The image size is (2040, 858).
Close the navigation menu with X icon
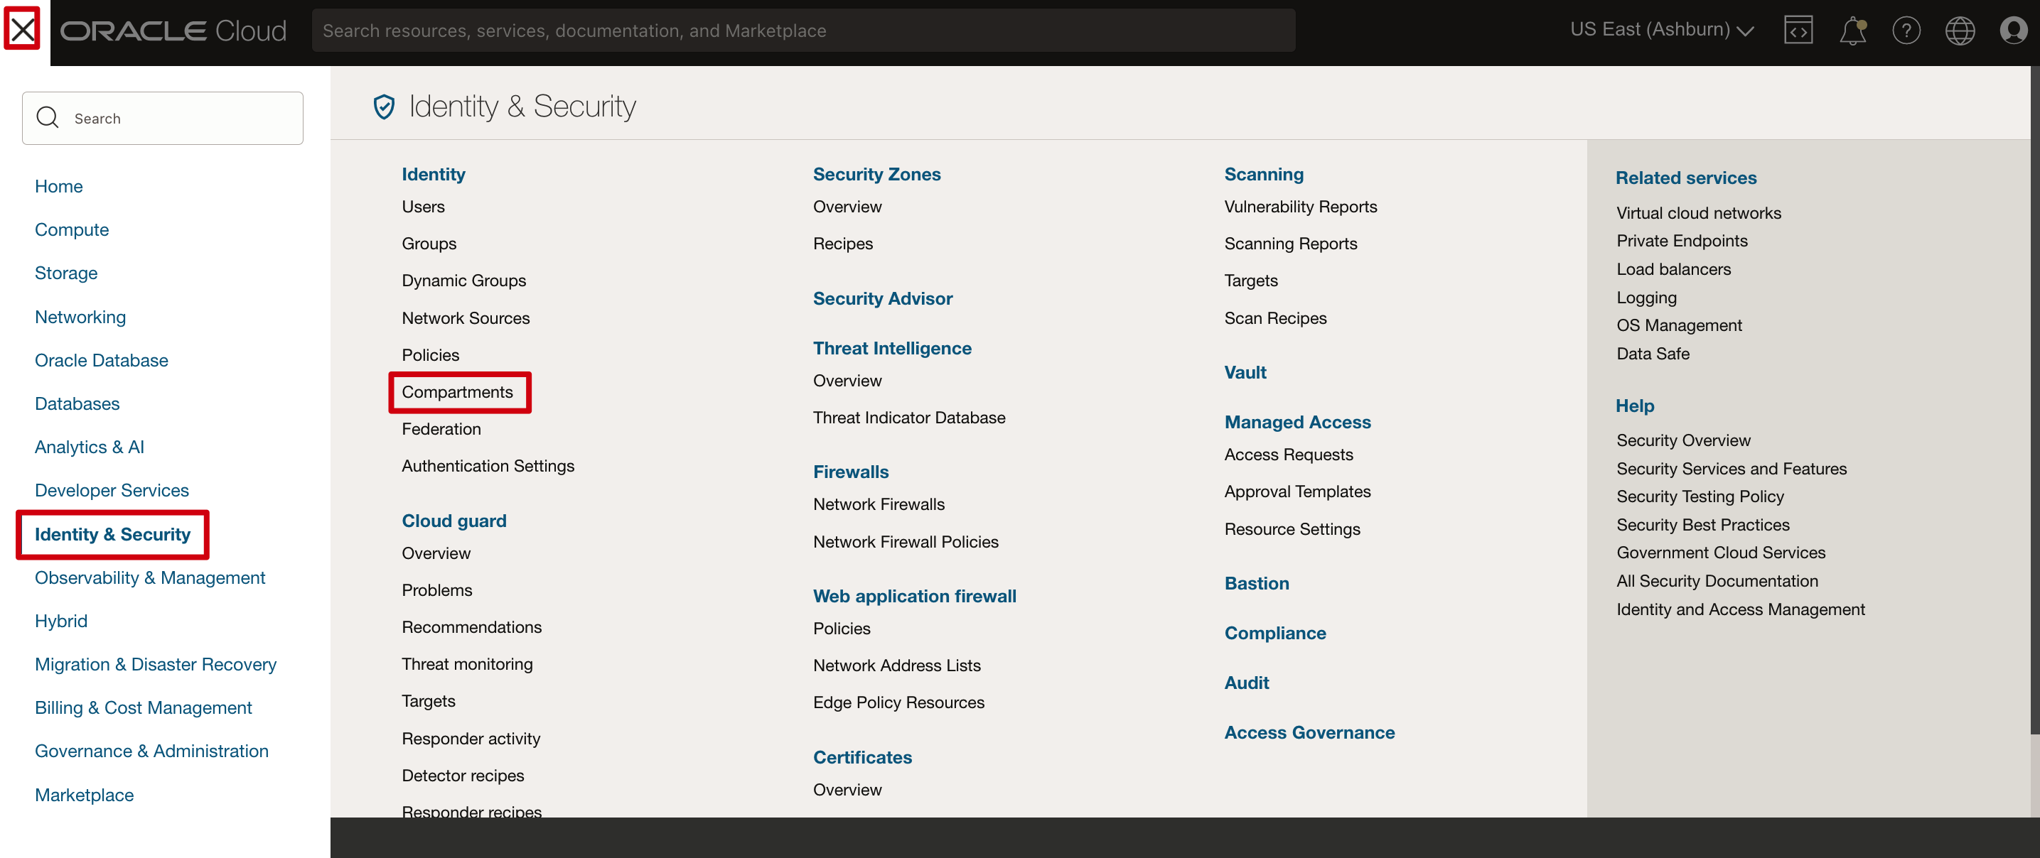coord(22,30)
